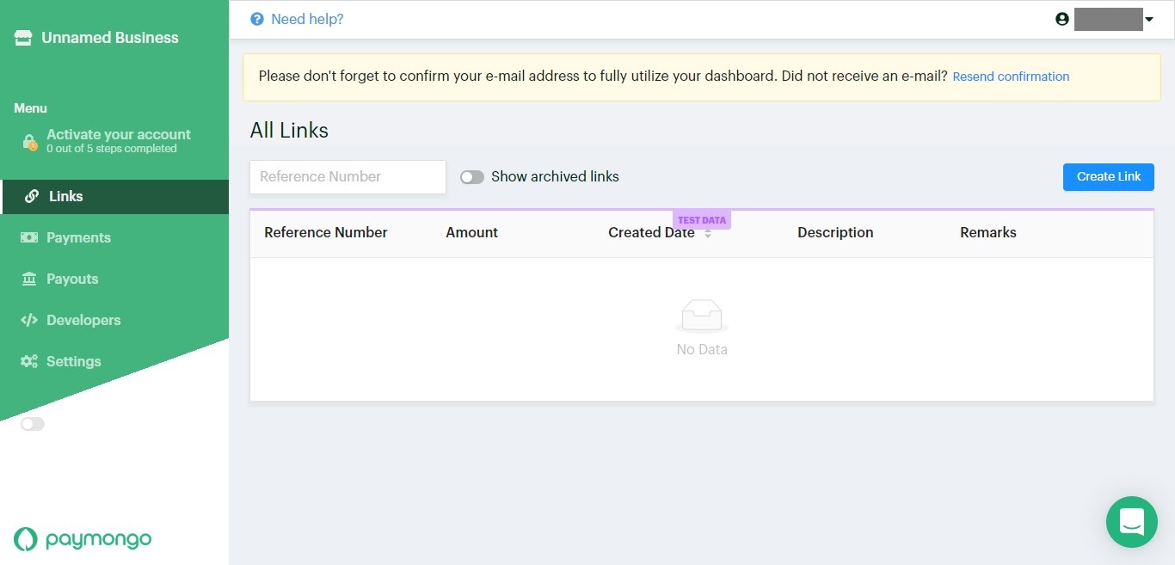Click the Payouts bank icon

pos(29,279)
